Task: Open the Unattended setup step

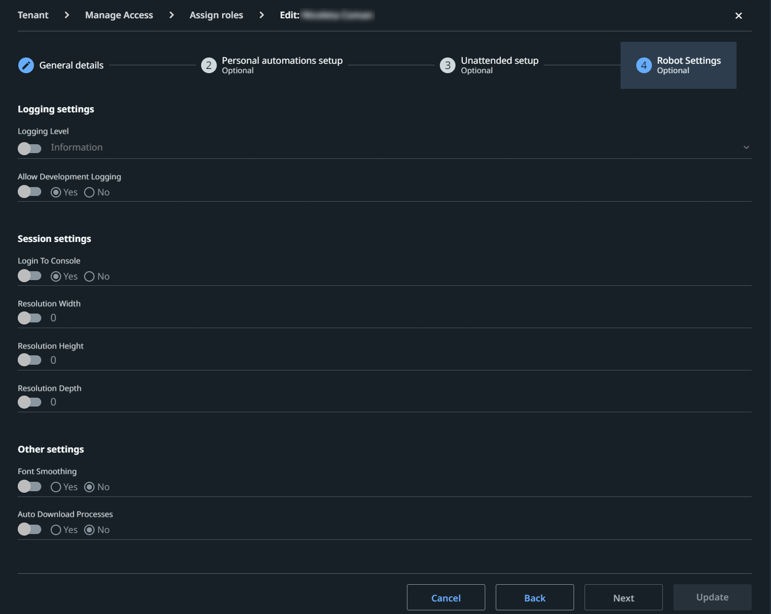Action: (448, 65)
